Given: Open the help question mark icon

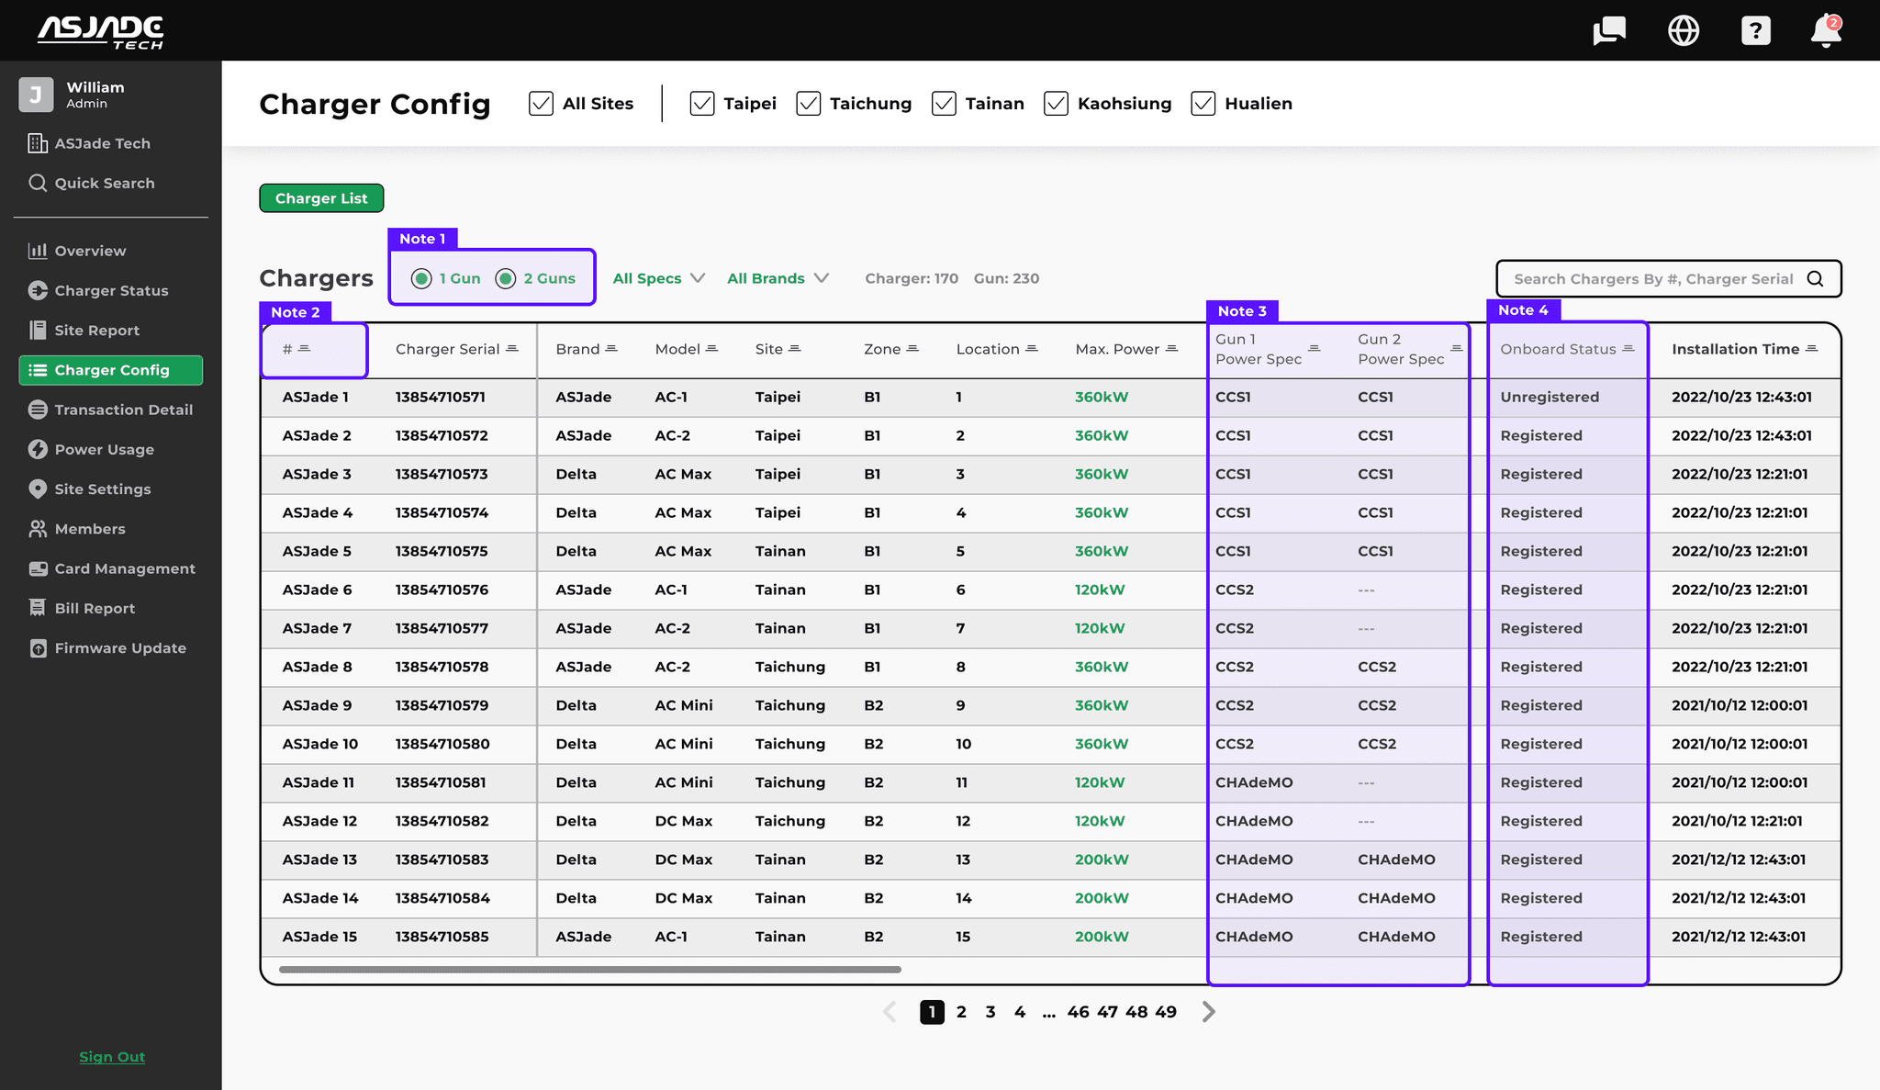Looking at the screenshot, I should (x=1755, y=30).
